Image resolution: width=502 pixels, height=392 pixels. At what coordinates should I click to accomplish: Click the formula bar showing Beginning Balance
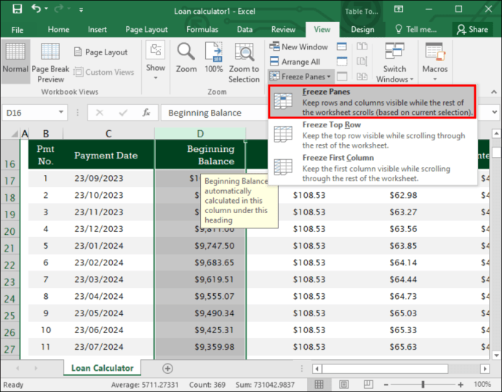pyautogui.click(x=214, y=113)
